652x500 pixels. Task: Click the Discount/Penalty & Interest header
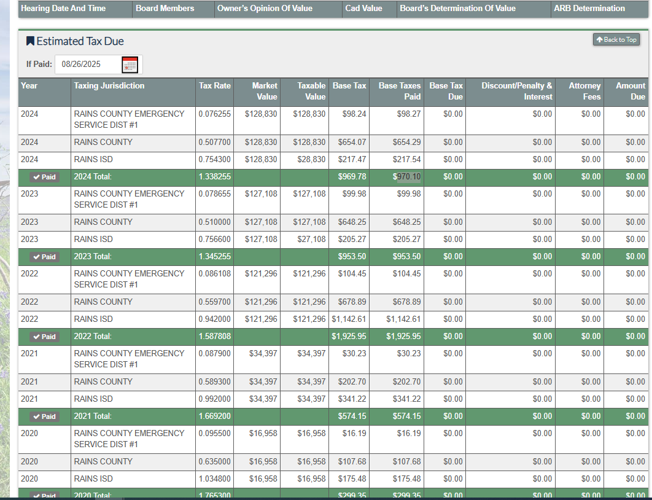[516, 91]
